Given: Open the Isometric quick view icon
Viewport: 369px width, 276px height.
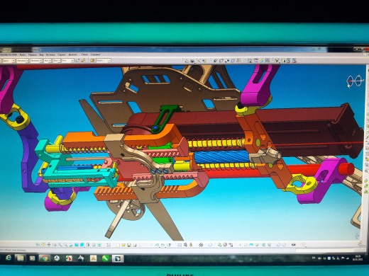Looking at the screenshot, I should 82,245.
